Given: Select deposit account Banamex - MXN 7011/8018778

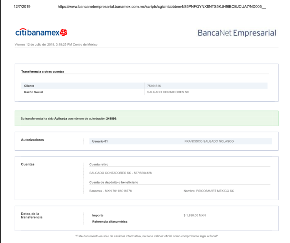Looking at the screenshot, I should (110, 191).
